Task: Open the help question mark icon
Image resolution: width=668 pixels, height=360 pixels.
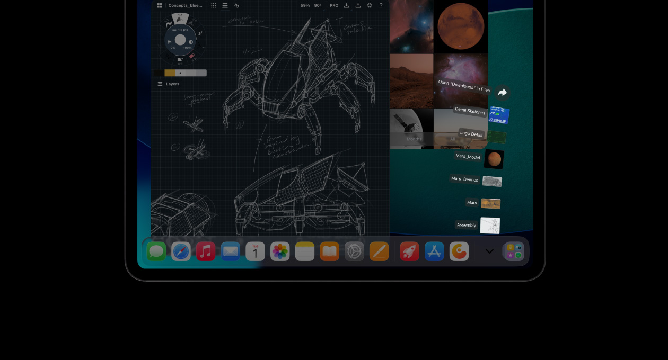Action: tap(381, 5)
